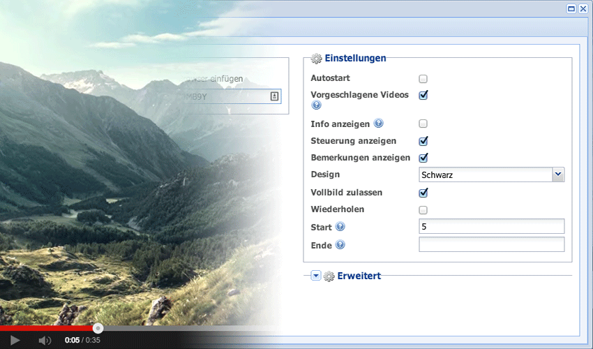Expand the Erweitert section arrow
Image resolution: width=593 pixels, height=349 pixels.
[x=316, y=276]
